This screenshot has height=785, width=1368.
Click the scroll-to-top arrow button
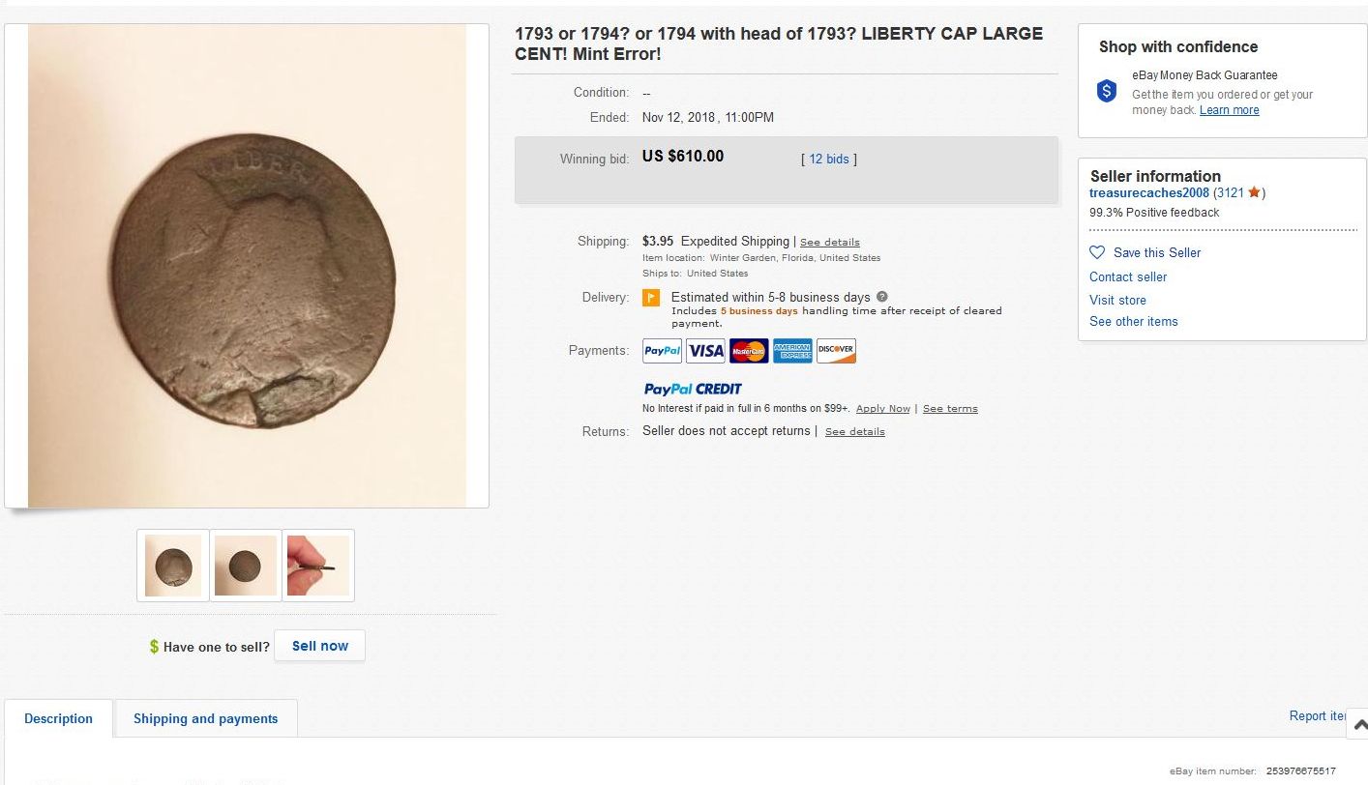(1360, 724)
